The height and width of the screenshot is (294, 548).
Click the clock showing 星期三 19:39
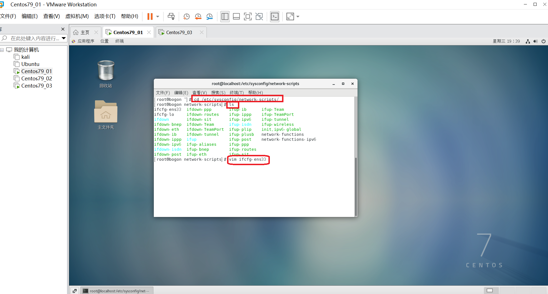pyautogui.click(x=506, y=41)
